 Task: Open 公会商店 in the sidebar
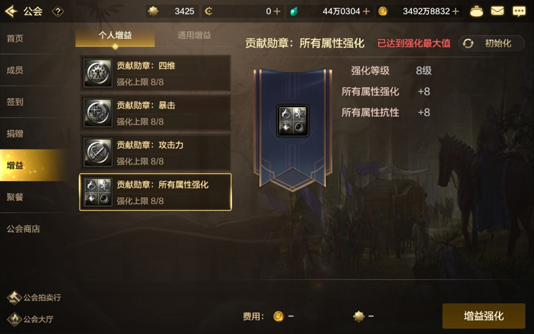[x=23, y=229]
